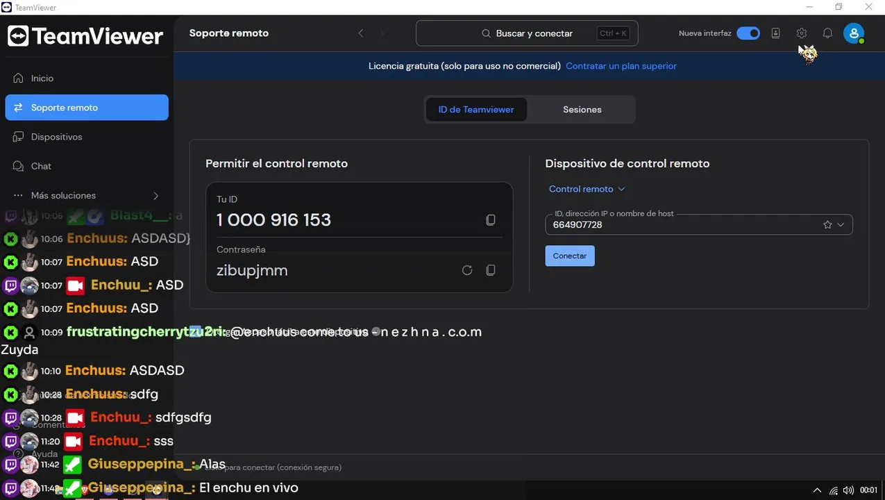Image resolution: width=885 pixels, height=500 pixels.
Task: Expand the recent IDs dropdown chevron
Action: click(x=841, y=225)
